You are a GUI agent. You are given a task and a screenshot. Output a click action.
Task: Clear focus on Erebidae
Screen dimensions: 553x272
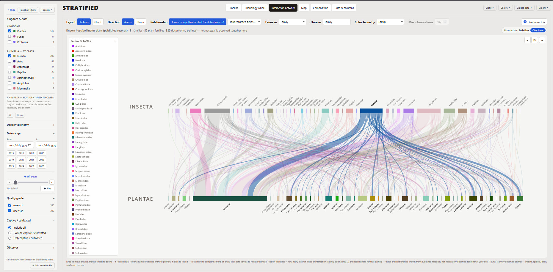click(x=538, y=30)
